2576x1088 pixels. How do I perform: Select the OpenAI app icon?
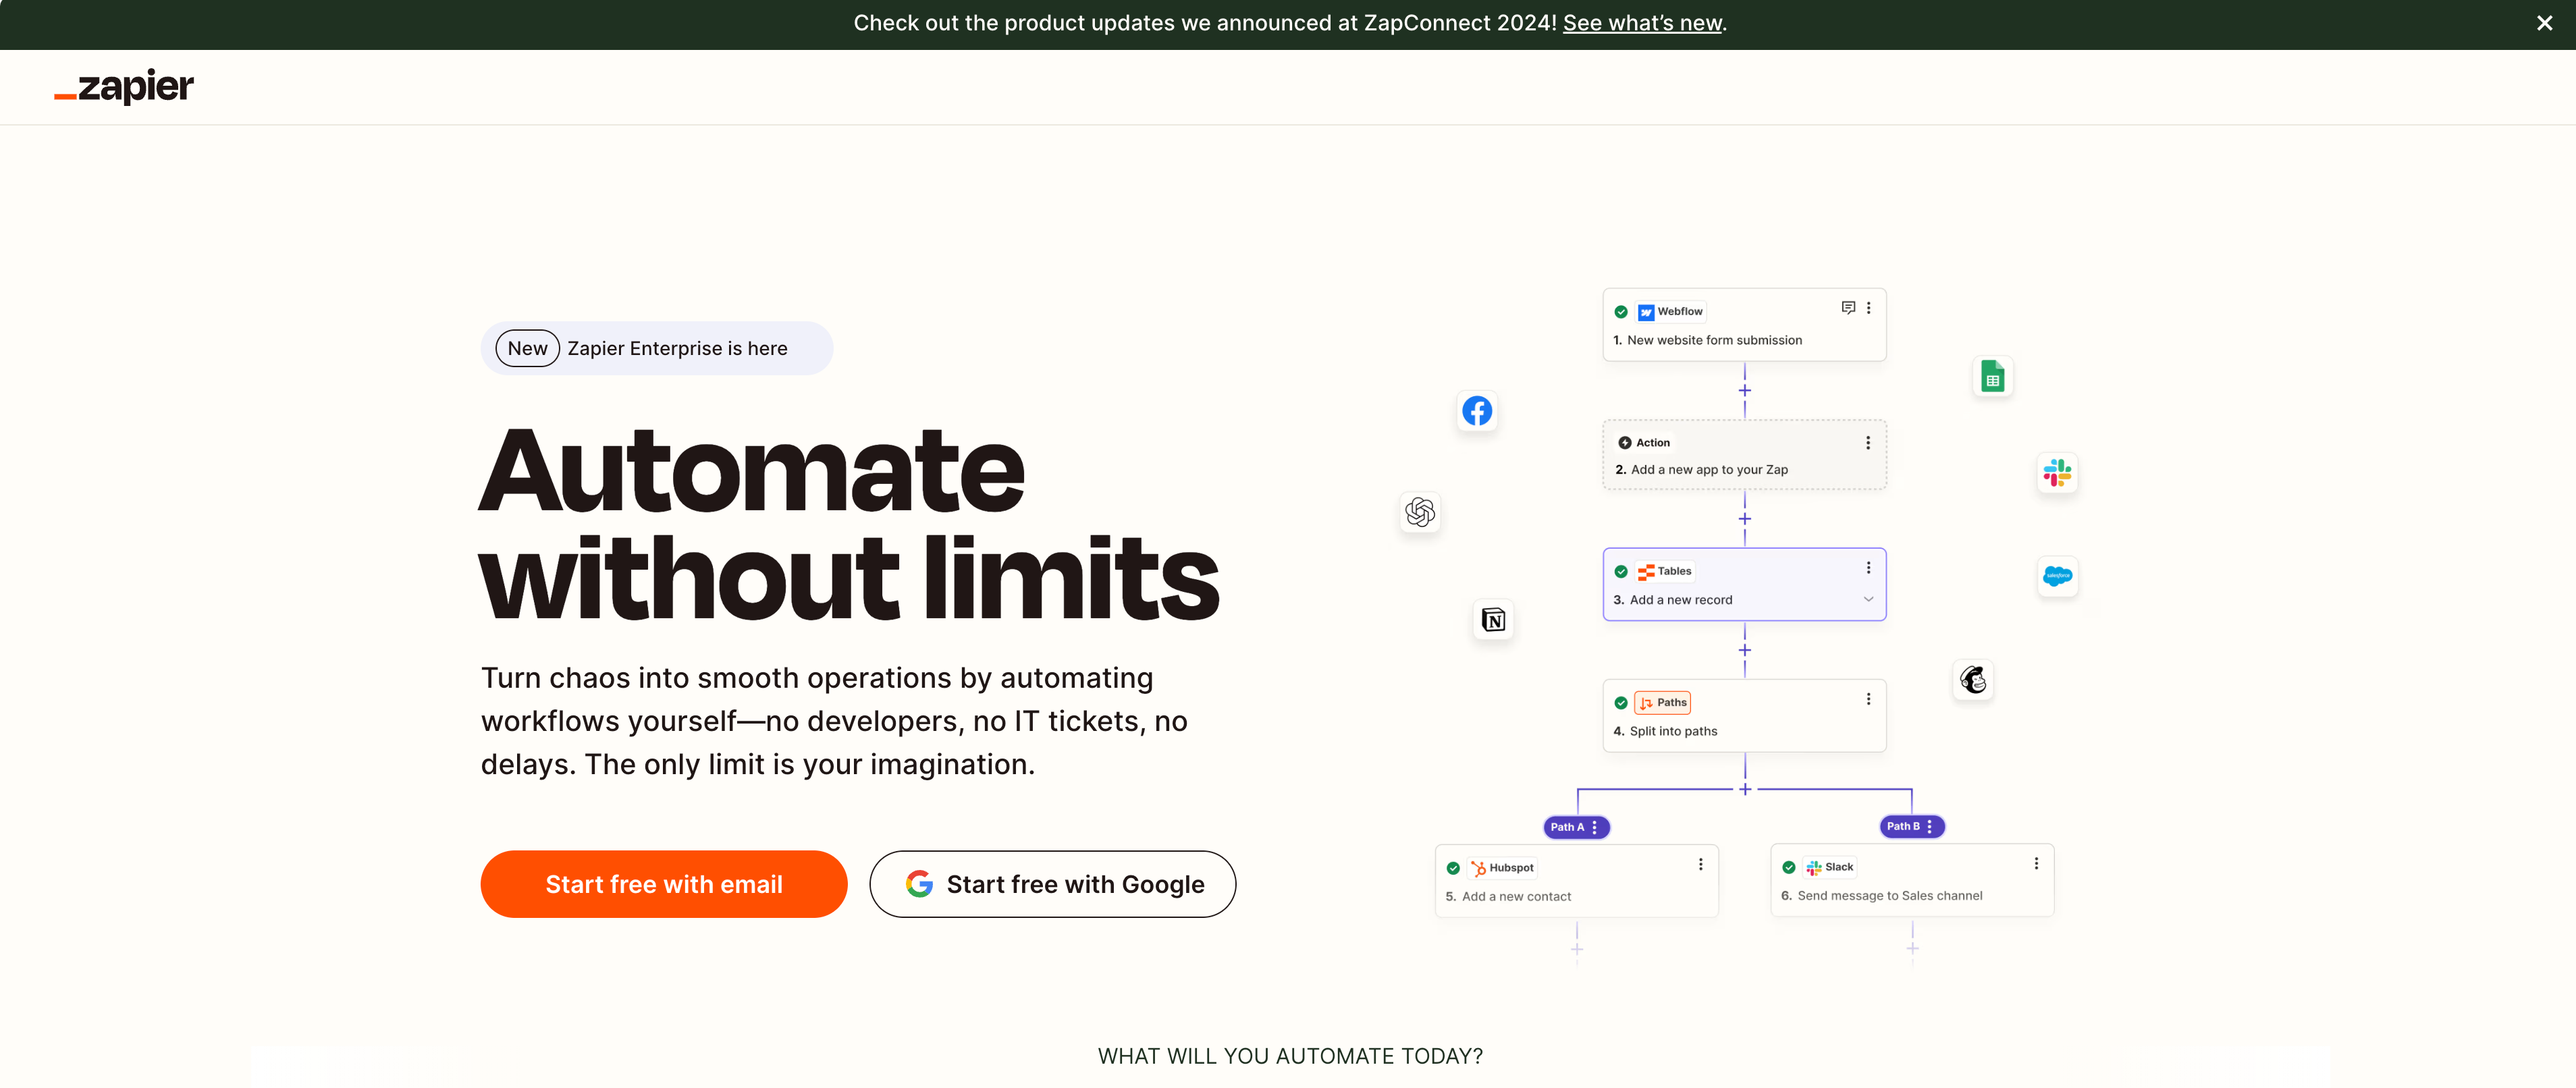pyautogui.click(x=1420, y=513)
